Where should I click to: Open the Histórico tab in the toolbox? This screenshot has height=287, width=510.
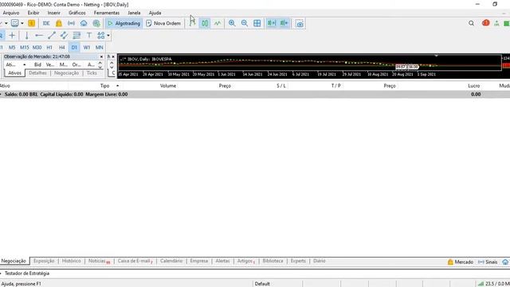point(71,261)
